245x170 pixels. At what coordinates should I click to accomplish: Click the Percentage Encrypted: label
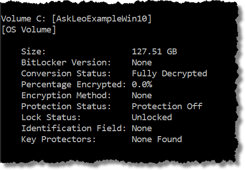74,85
